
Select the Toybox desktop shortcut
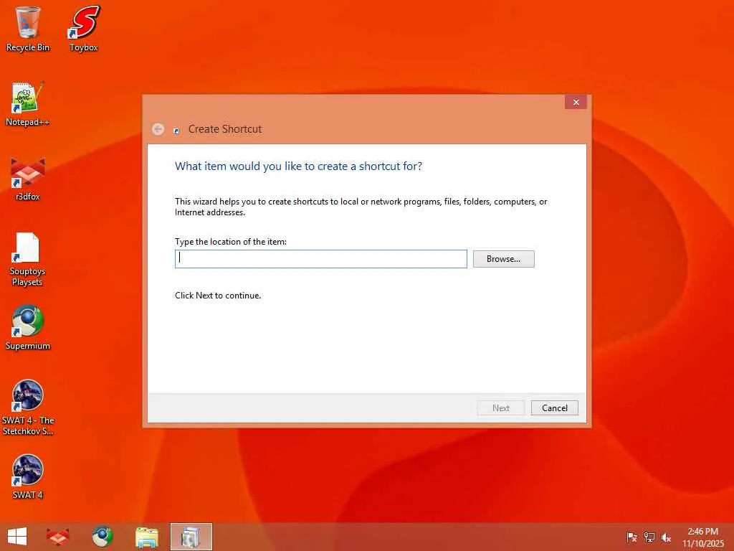tap(84, 29)
